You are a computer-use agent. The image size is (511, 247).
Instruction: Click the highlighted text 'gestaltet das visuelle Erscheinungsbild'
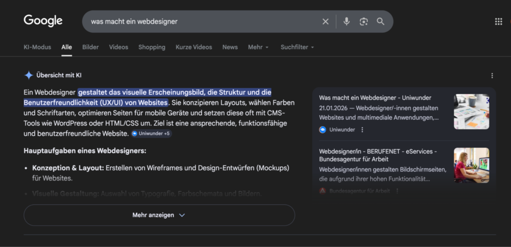pos(141,92)
